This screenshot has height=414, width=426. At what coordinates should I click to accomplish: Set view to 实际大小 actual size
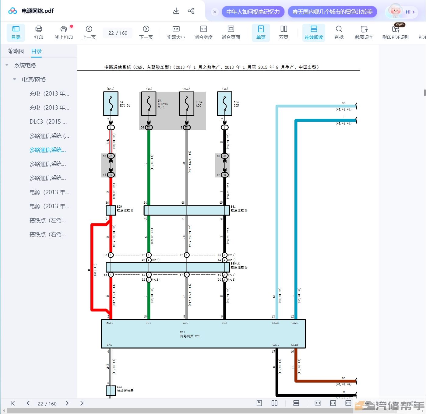[x=176, y=33]
